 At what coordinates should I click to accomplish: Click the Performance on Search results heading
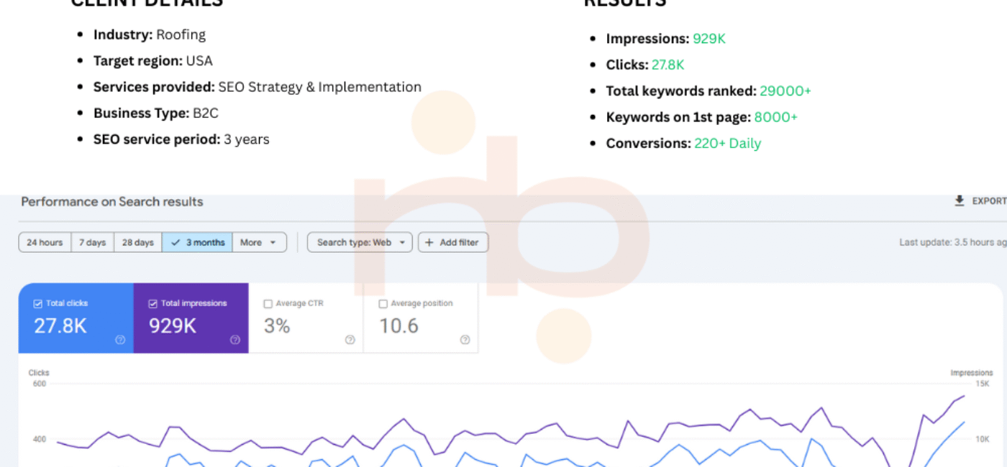point(112,202)
